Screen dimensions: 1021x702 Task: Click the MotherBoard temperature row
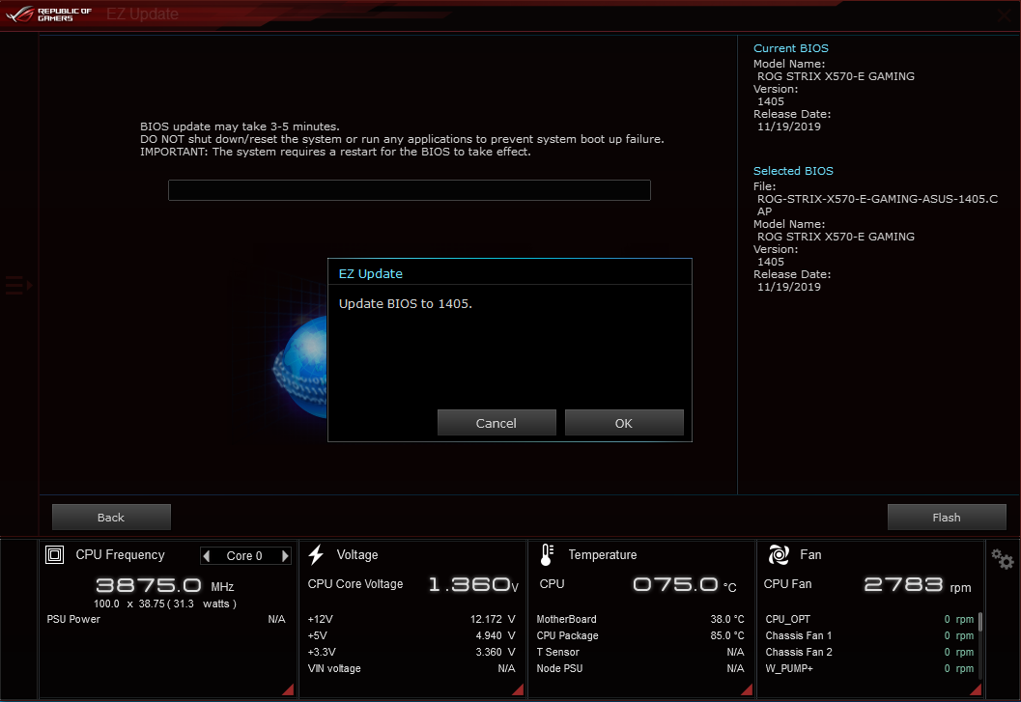[640, 619]
